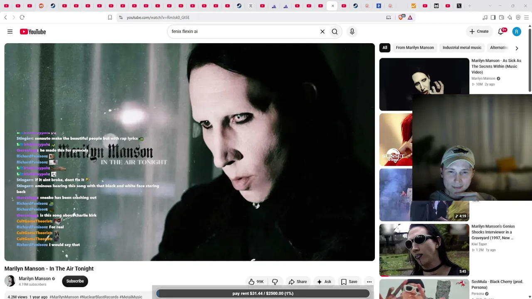Open YouTube notifications bell
This screenshot has height=299, width=532.
point(501,32)
